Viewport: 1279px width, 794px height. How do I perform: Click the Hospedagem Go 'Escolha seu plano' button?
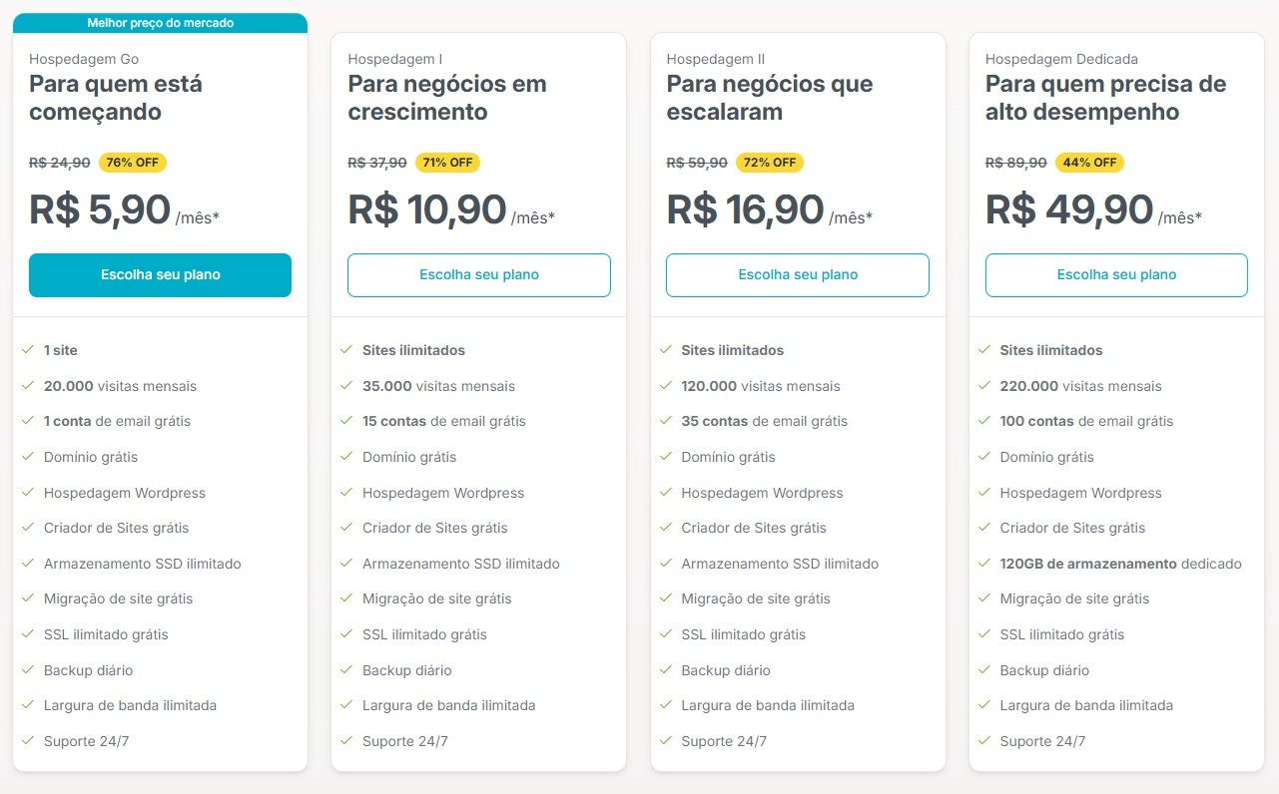tap(160, 275)
